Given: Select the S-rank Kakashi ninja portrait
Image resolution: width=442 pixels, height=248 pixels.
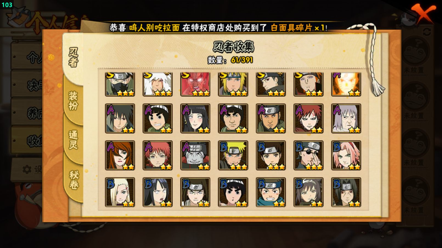Looking at the screenshot, I should tap(120, 84).
